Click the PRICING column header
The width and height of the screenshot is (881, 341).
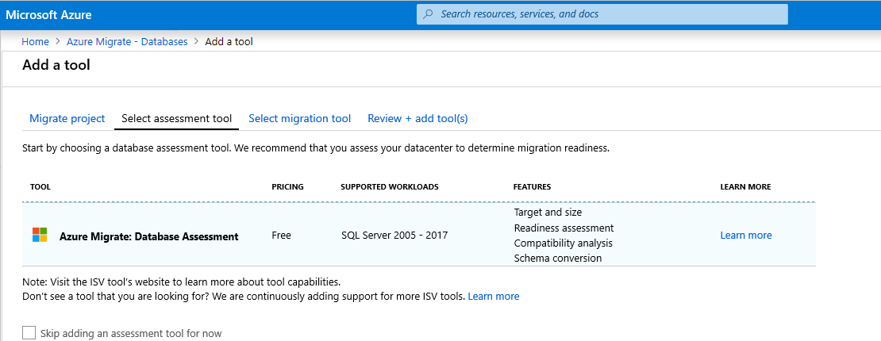click(287, 187)
